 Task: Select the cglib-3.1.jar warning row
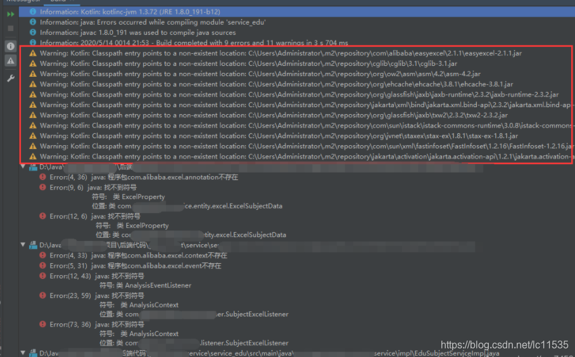[x=296, y=63]
